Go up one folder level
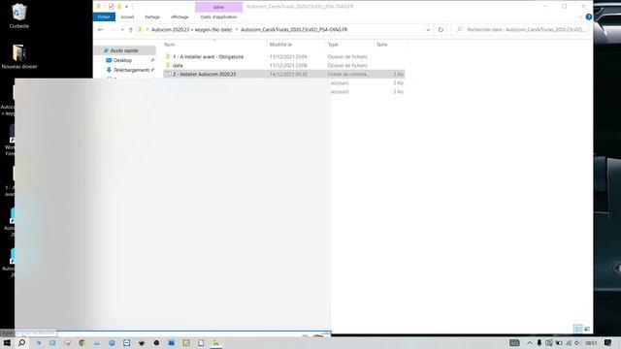This screenshot has width=621, height=349. coord(131,30)
